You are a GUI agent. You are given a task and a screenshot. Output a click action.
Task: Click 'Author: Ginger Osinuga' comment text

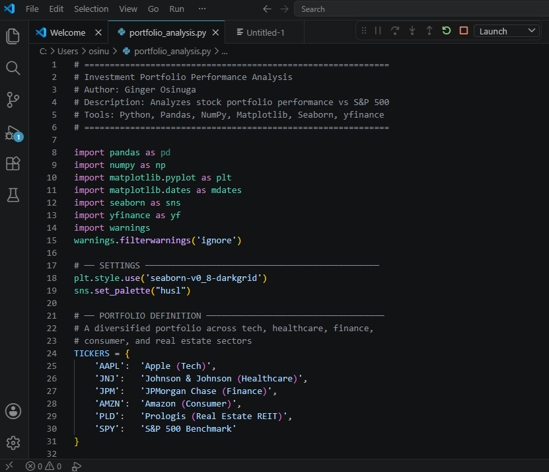(x=139, y=90)
